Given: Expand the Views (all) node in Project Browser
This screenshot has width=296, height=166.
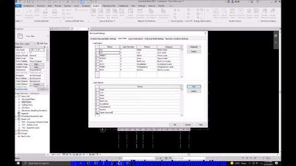Looking at the screenshot, I should pos(16,96).
